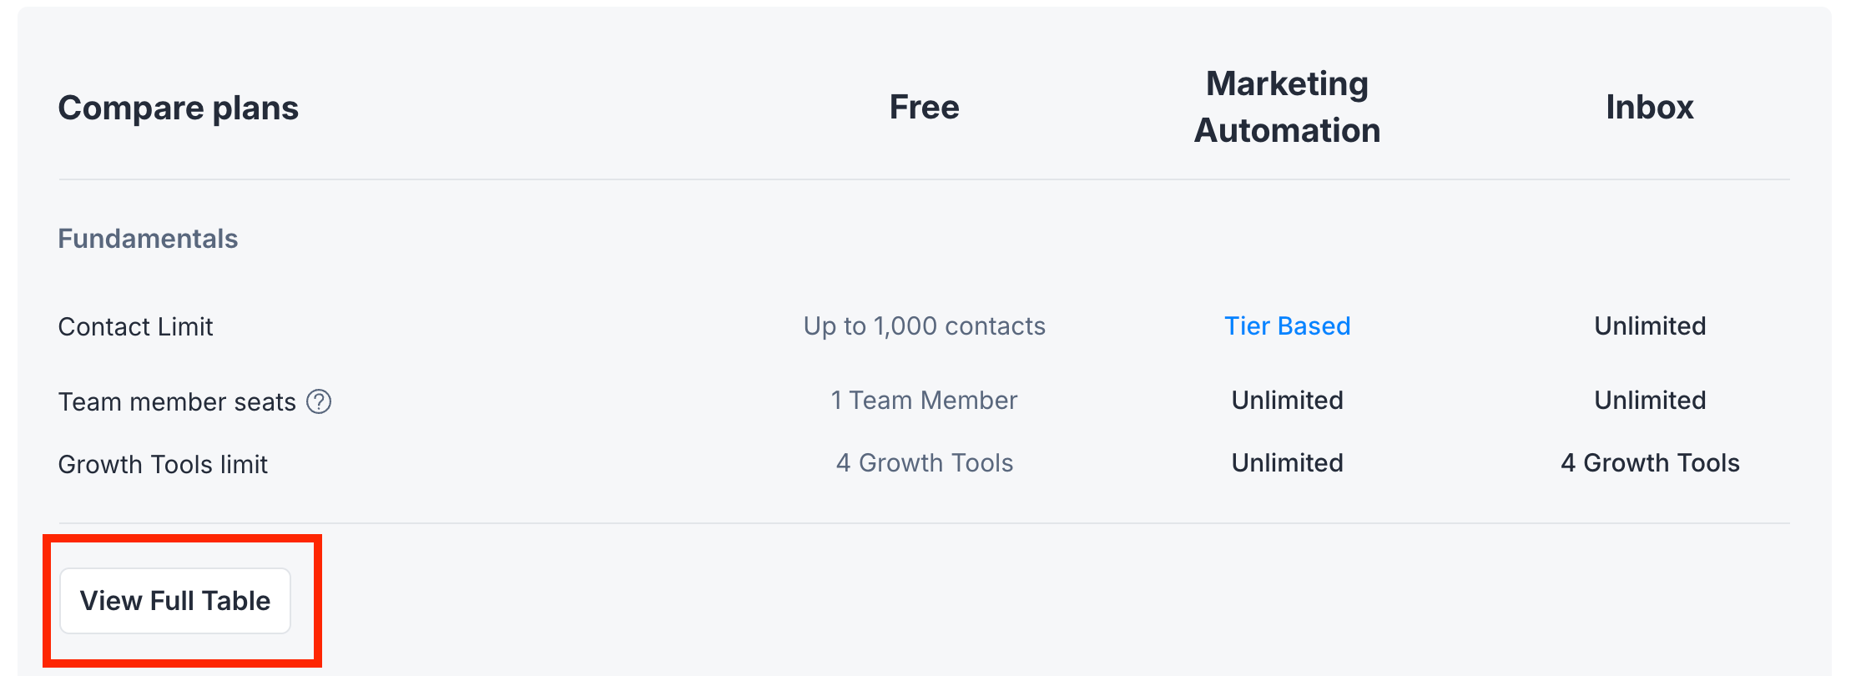Screen dimensions: 1856x686
Task: Click the Compare plans heading
Action: point(179,108)
